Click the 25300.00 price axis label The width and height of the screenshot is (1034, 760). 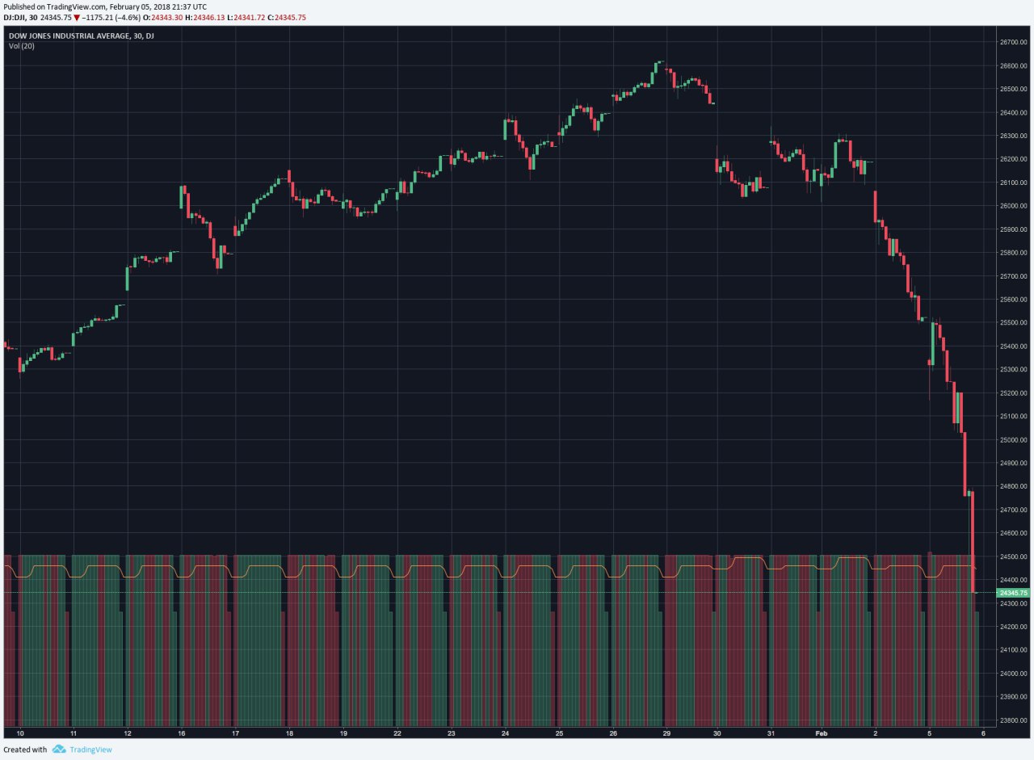point(1014,370)
